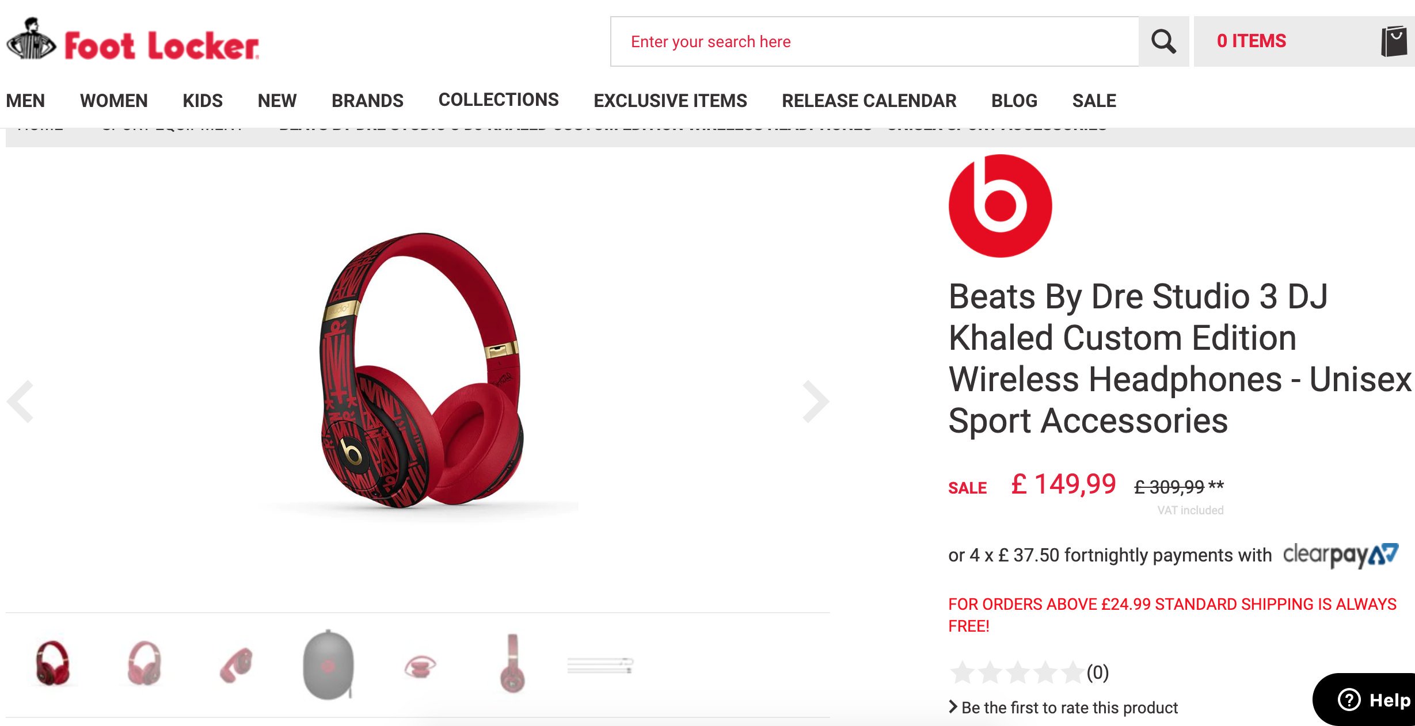
Task: Open the COLLECTIONS menu
Action: (499, 100)
